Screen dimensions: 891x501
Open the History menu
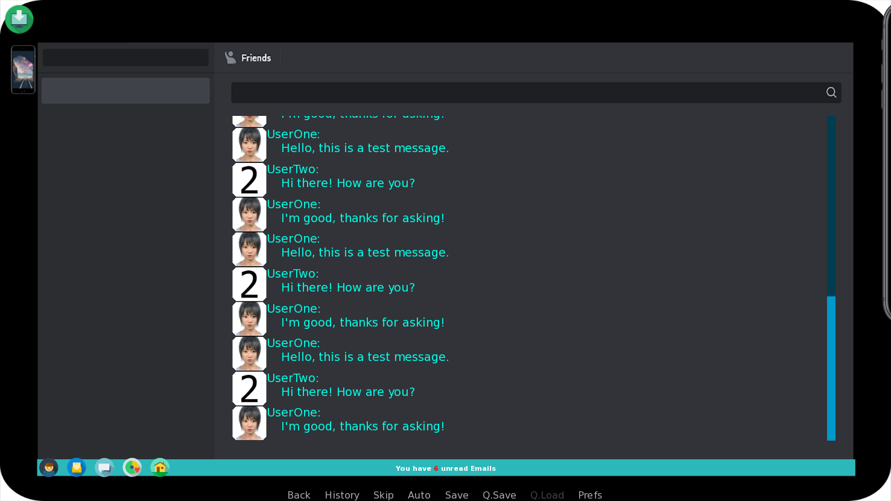point(342,495)
